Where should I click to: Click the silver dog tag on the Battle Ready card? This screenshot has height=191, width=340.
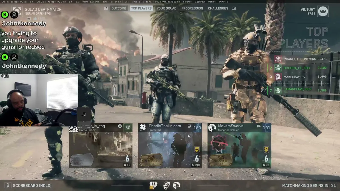pyautogui.click(x=82, y=160)
